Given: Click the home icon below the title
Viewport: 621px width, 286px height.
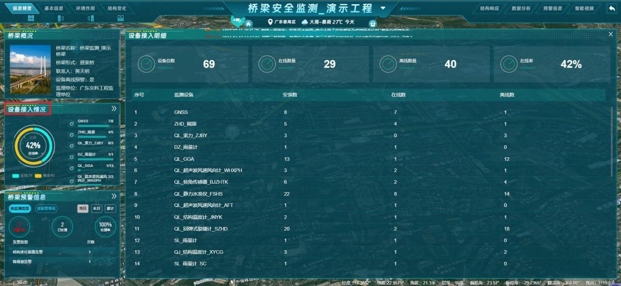Looking at the screenshot, I should click(249, 24).
